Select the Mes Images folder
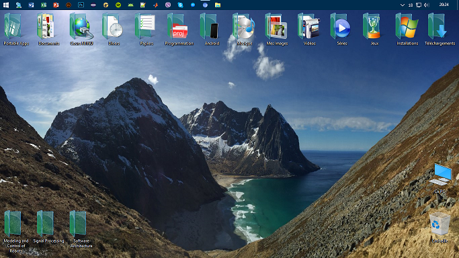 [277, 30]
